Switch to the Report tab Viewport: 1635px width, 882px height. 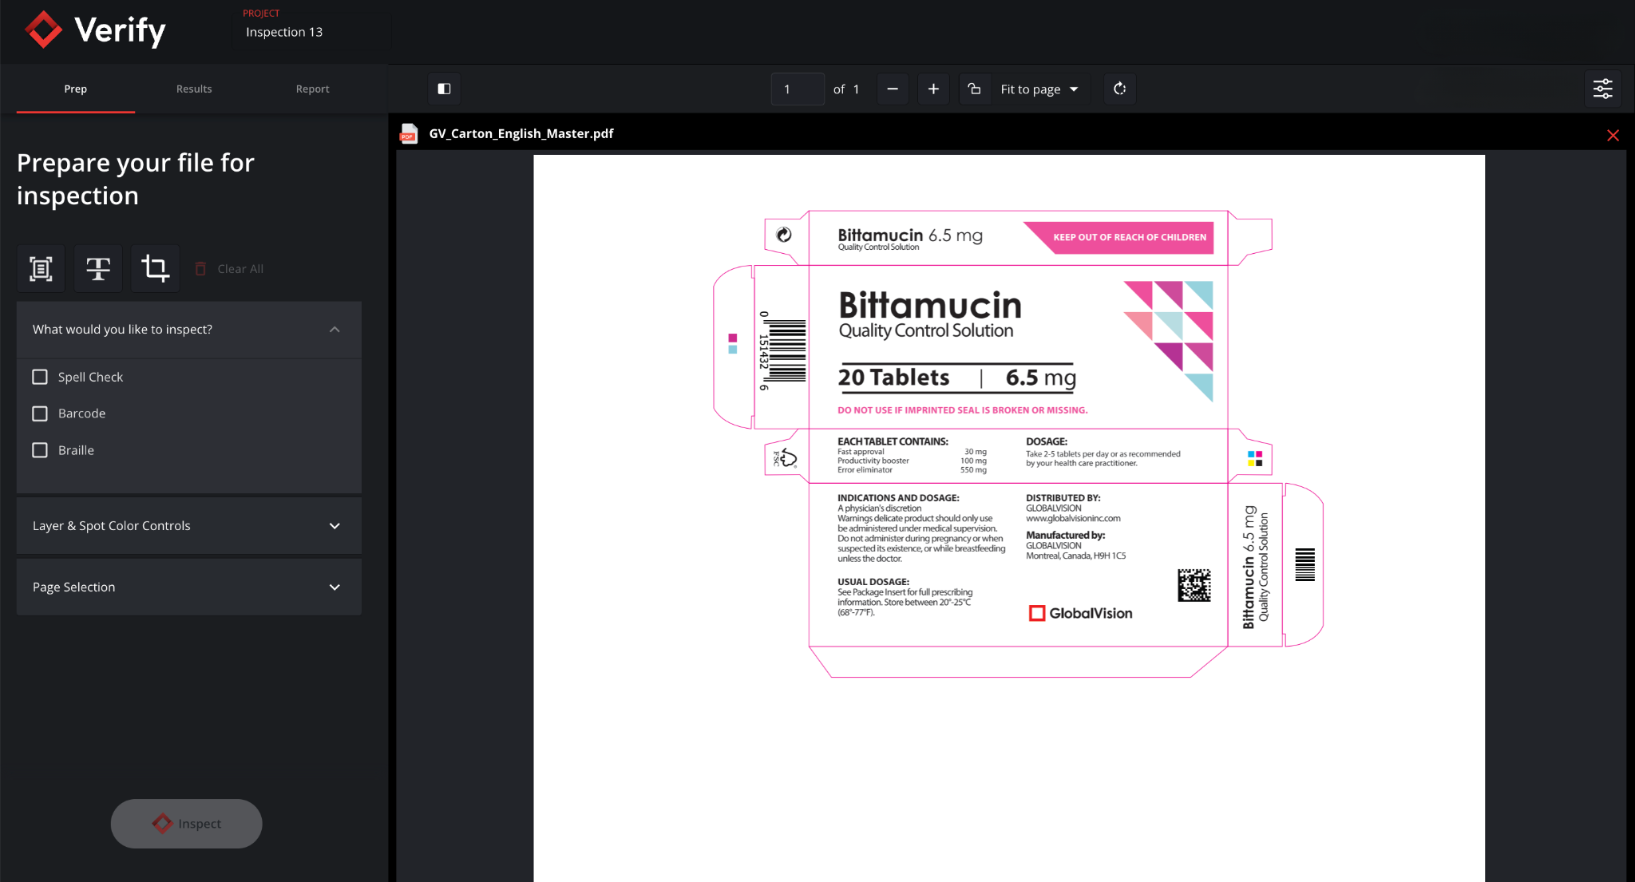[312, 89]
